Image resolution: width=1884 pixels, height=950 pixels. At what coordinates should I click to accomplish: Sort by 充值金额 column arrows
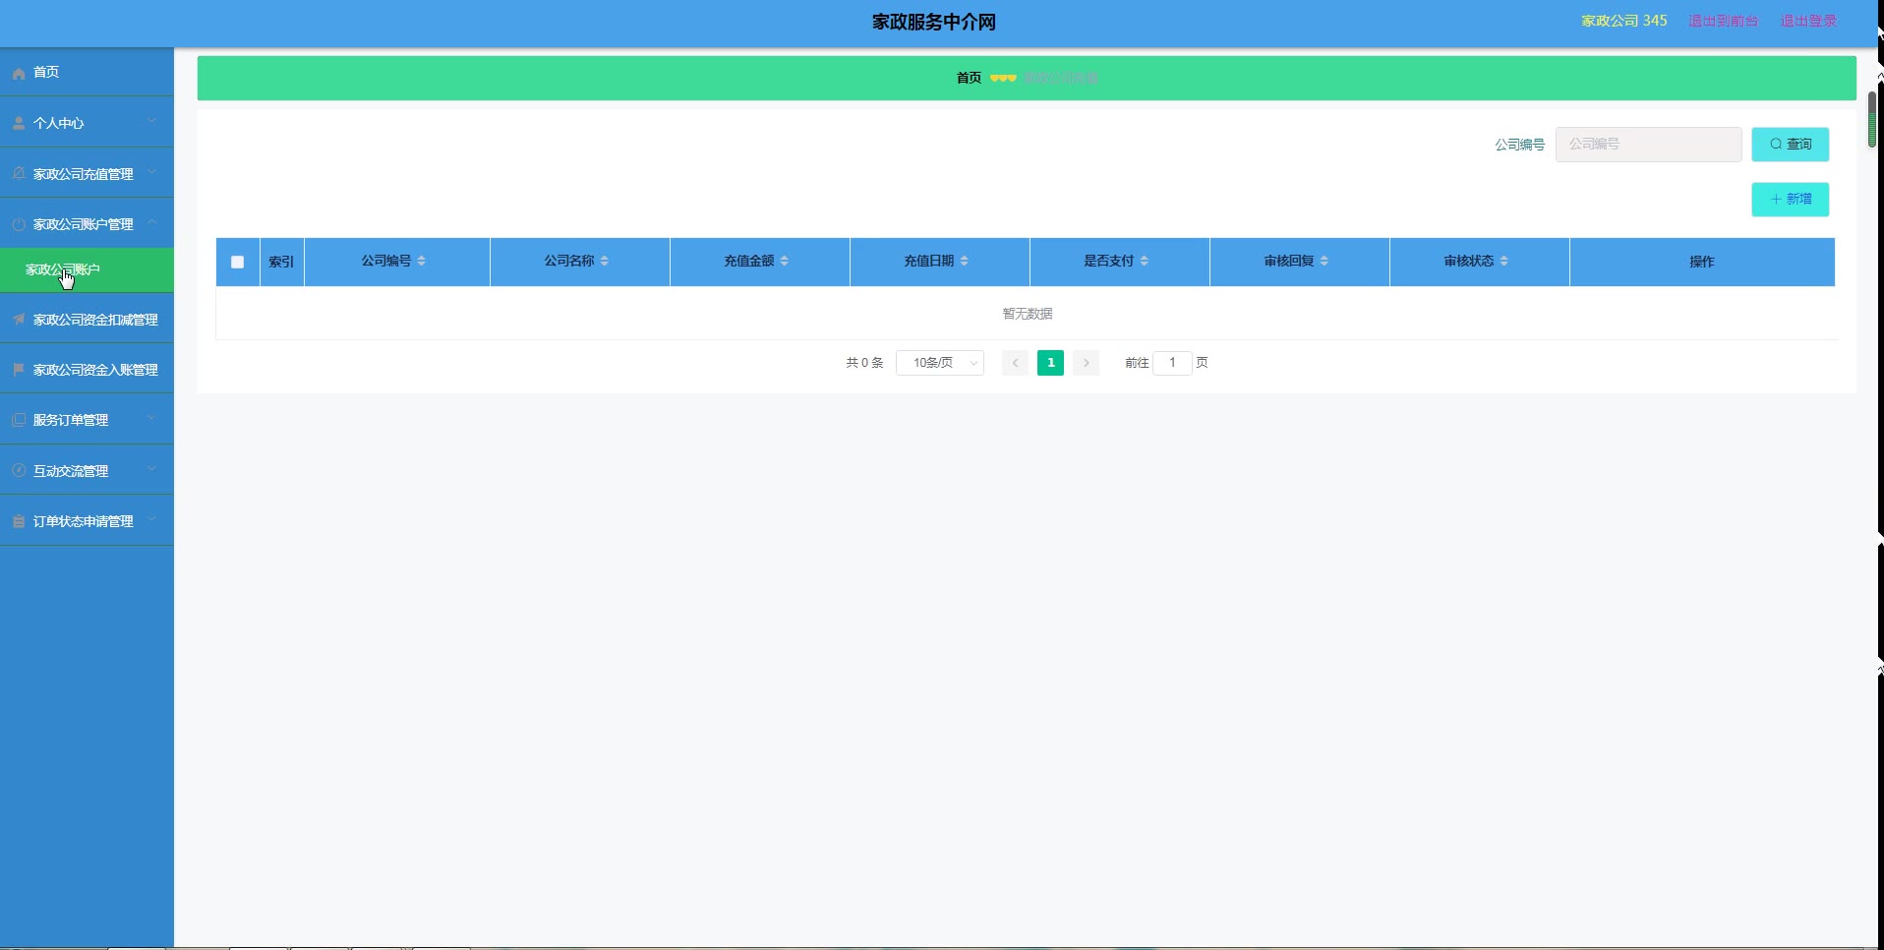click(785, 261)
